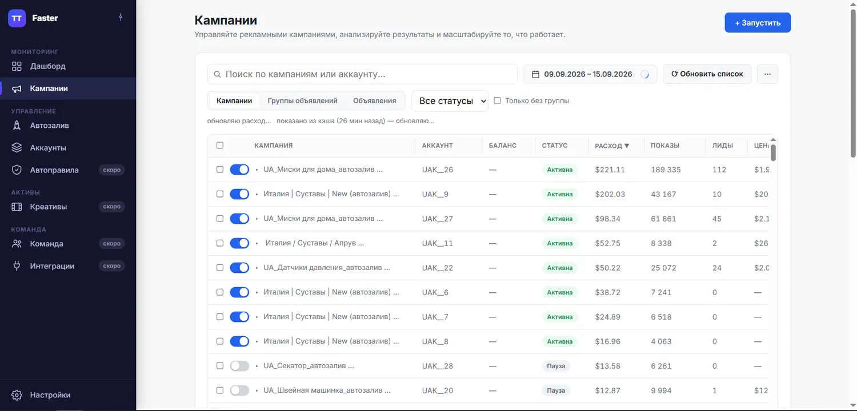Toggle off campaign on account UAK__9

pos(239,194)
